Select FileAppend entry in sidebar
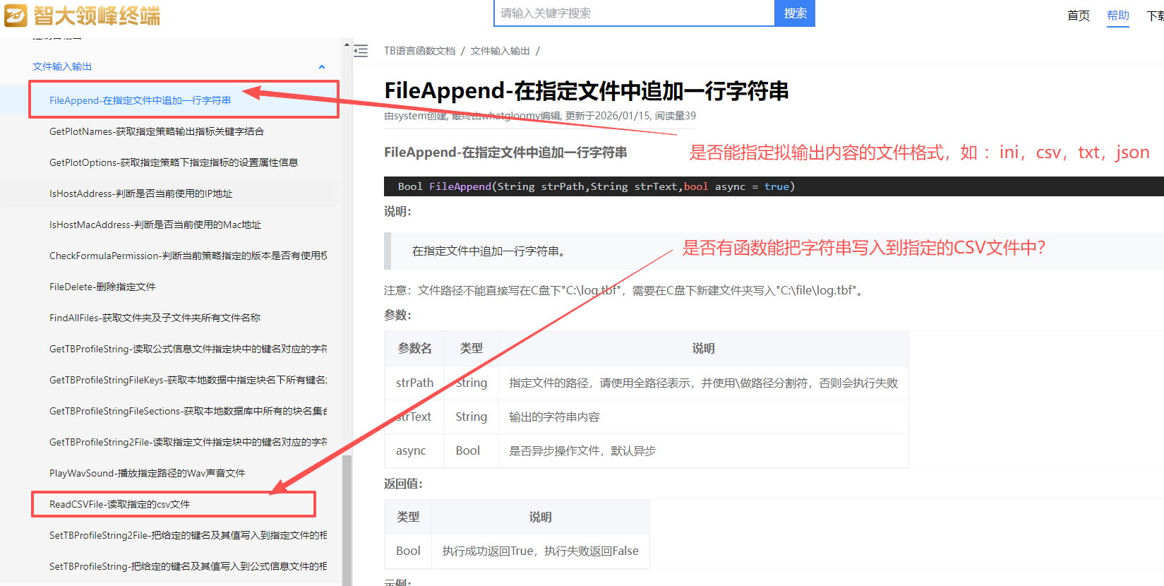This screenshot has height=586, width=1164. (x=140, y=100)
